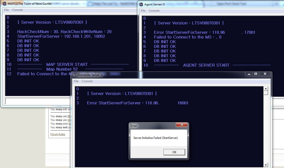Close the Error dialog with red X

point(182,125)
